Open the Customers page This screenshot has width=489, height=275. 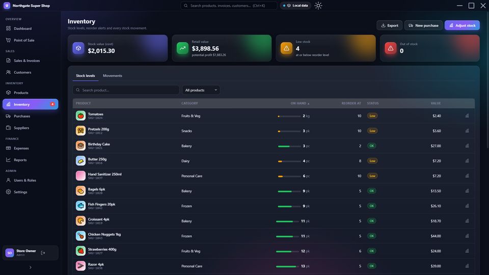[30, 72]
